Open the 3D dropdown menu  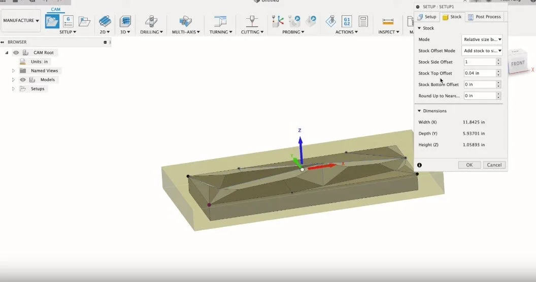[x=125, y=32]
